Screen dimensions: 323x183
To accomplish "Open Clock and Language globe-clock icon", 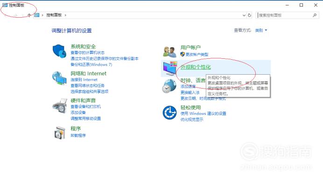I will [169, 86].
